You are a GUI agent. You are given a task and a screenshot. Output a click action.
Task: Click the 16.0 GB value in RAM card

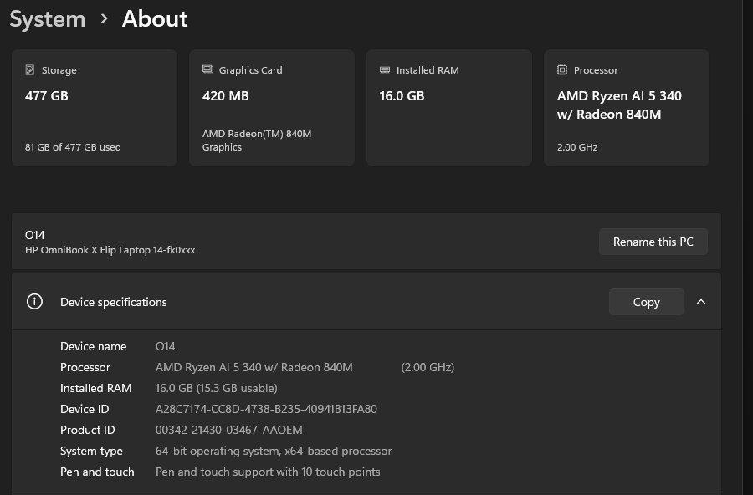click(x=402, y=96)
